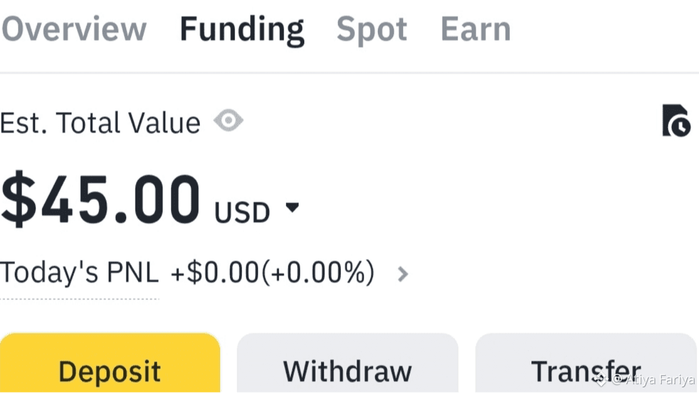Viewport: 699px width, 393px height.
Task: Click the Binance watermark logo
Action: pyautogui.click(x=601, y=379)
